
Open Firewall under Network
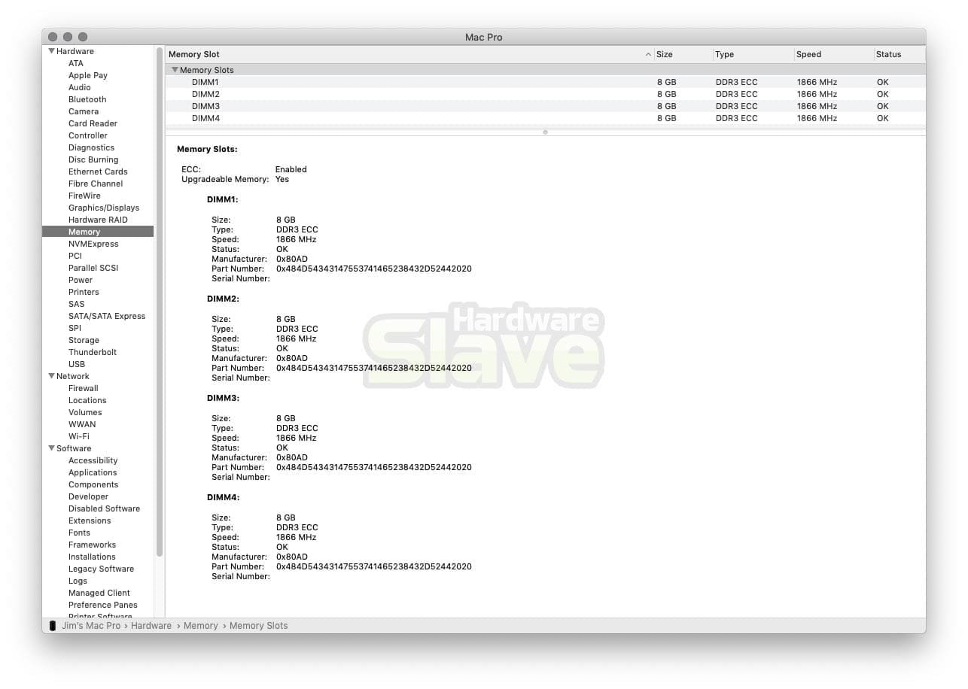pos(84,388)
